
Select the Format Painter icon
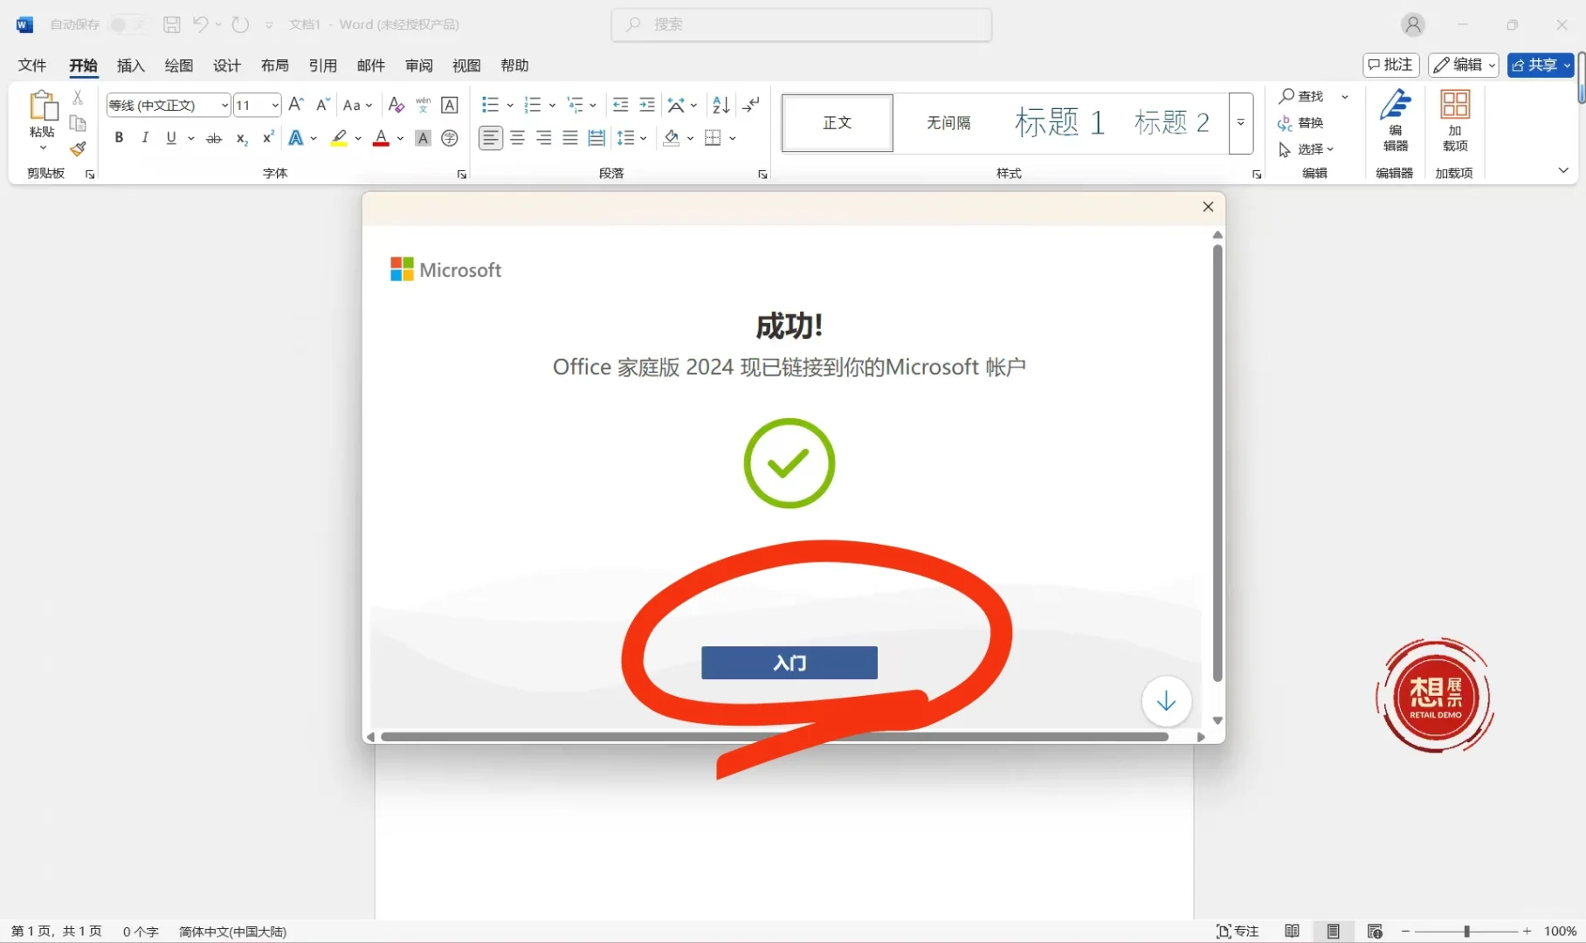(78, 148)
